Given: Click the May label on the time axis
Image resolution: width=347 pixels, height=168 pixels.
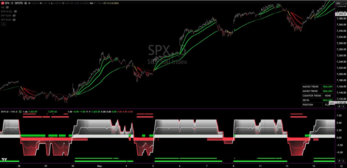Looking at the screenshot, I should (100, 166).
